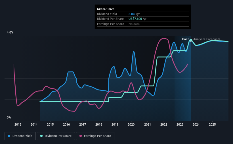The image size is (233, 144).
Task: Click the 2022 x-axis label
Action: tap(164, 124)
